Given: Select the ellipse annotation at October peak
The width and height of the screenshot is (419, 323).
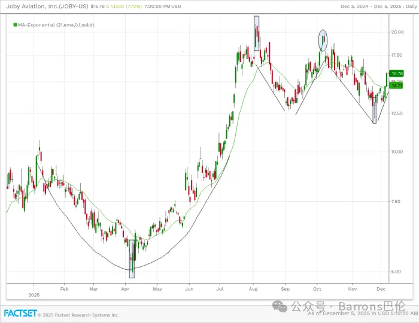Looking at the screenshot, I should (323, 39).
